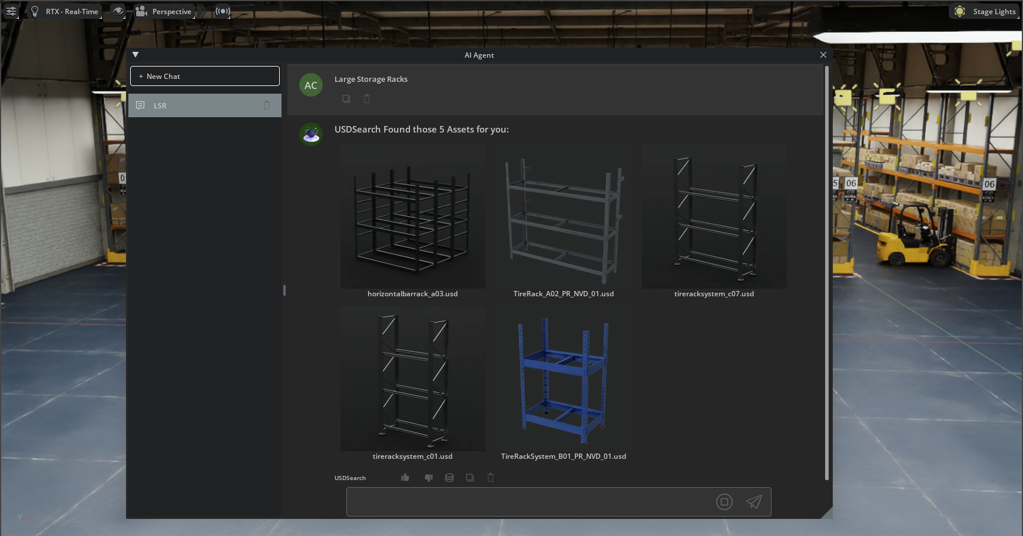Open Stage Lights menu
Screen dimensions: 1023x536
point(985,11)
